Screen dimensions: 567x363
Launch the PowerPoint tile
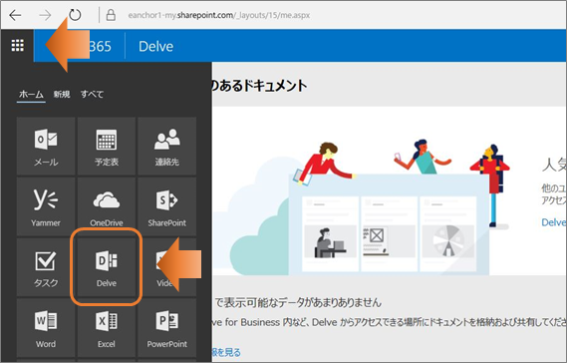click(167, 328)
